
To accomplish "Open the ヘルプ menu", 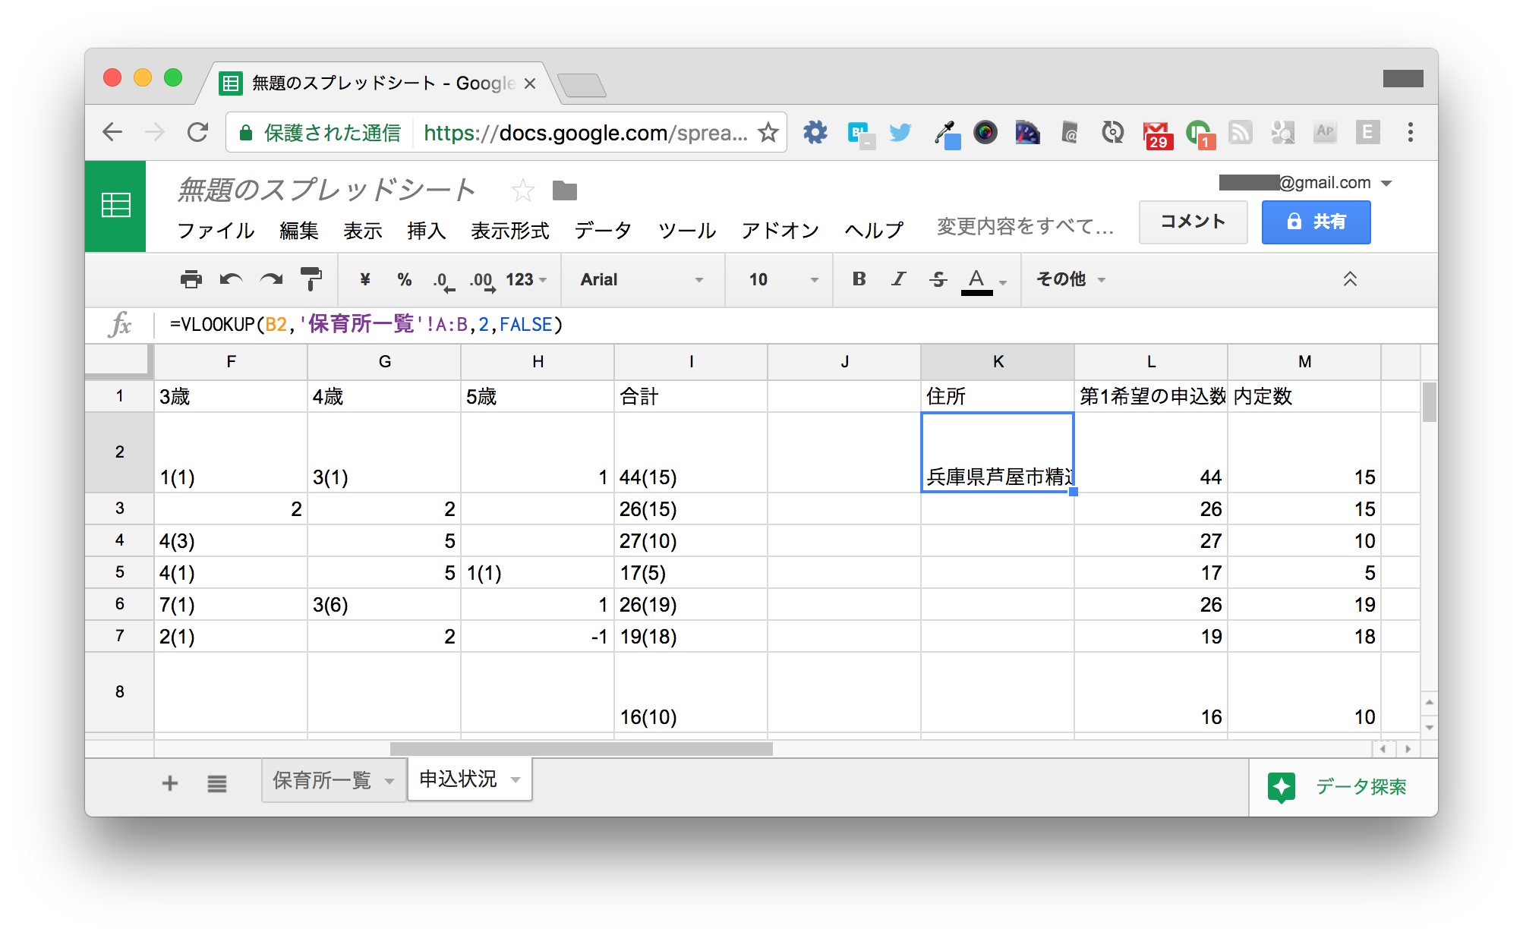I will [874, 230].
